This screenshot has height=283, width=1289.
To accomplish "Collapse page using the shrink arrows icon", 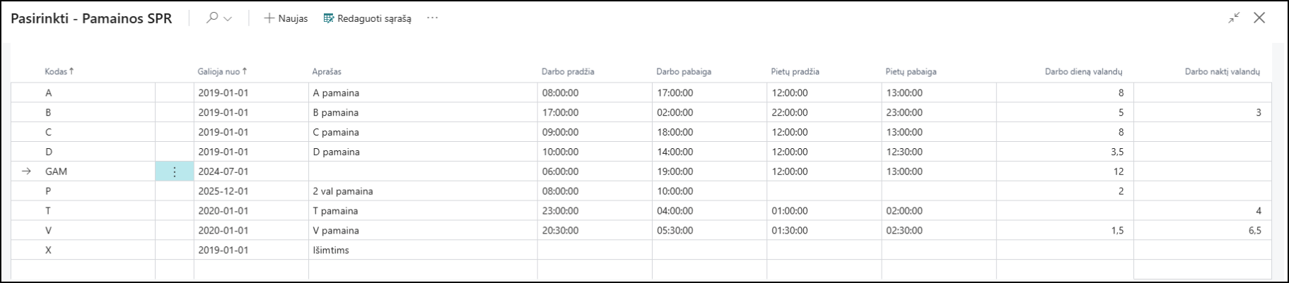I will [x=1234, y=18].
